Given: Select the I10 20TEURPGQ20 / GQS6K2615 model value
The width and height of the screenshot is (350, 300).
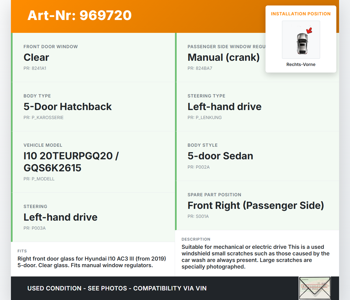Looking at the screenshot, I should [71, 162].
